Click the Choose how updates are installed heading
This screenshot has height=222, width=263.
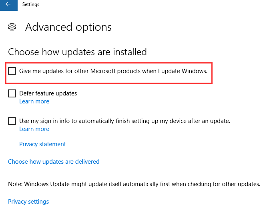coord(77,52)
